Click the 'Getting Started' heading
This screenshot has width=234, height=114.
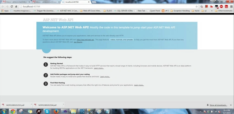pos(56,63)
